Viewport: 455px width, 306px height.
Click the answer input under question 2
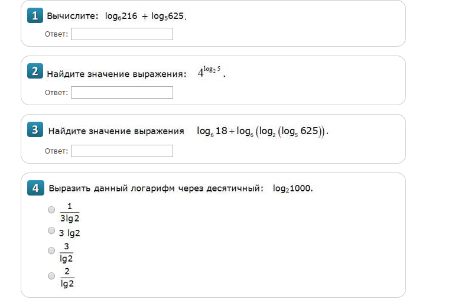(x=122, y=92)
